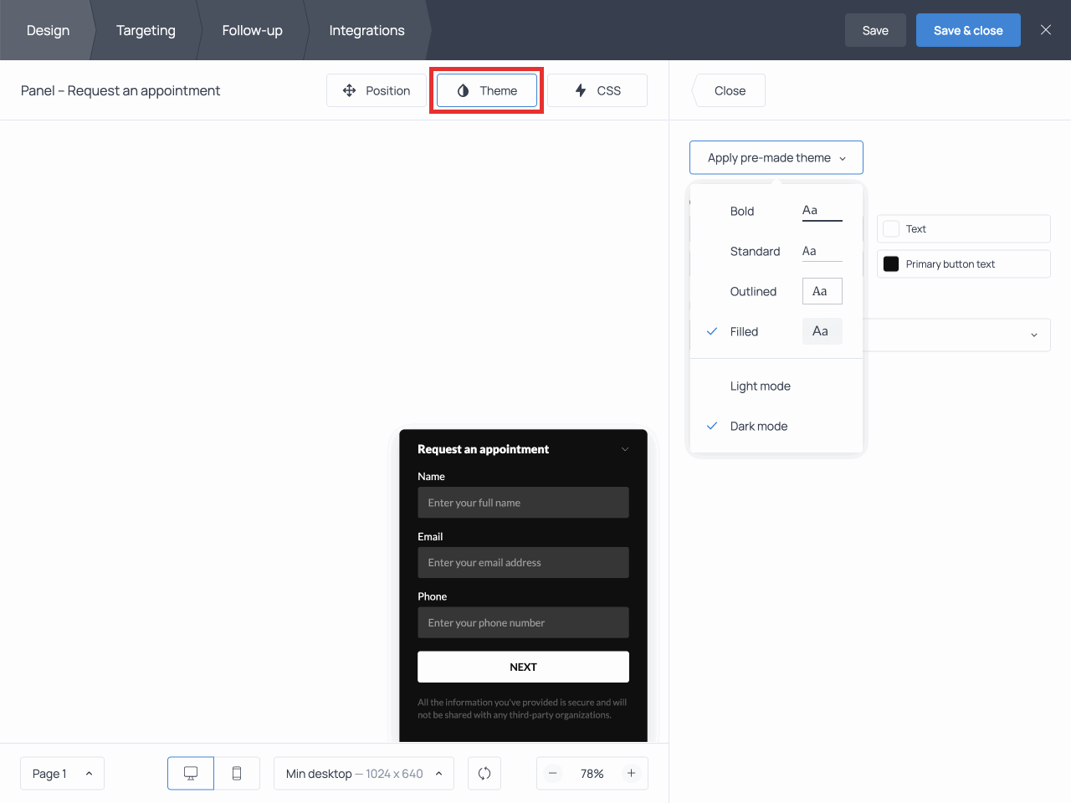Switch to the Targeting tab
The width and height of the screenshot is (1071, 803).
click(146, 31)
